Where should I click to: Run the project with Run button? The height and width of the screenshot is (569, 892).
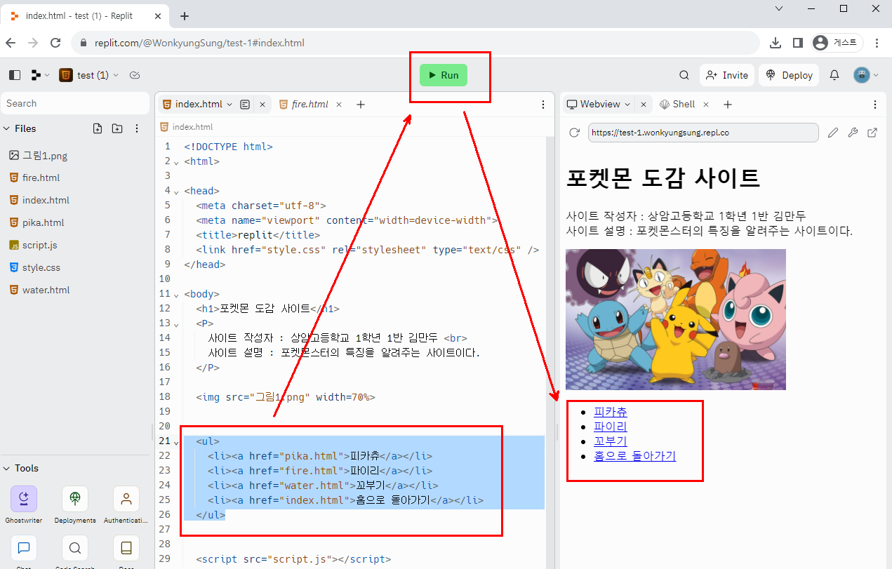tap(443, 75)
